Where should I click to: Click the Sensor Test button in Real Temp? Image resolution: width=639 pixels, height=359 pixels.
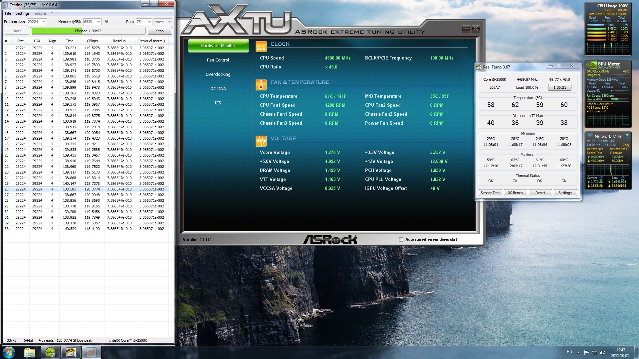[490, 193]
